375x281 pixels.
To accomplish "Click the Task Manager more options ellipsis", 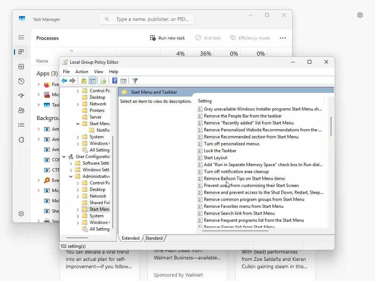I will 283,38.
